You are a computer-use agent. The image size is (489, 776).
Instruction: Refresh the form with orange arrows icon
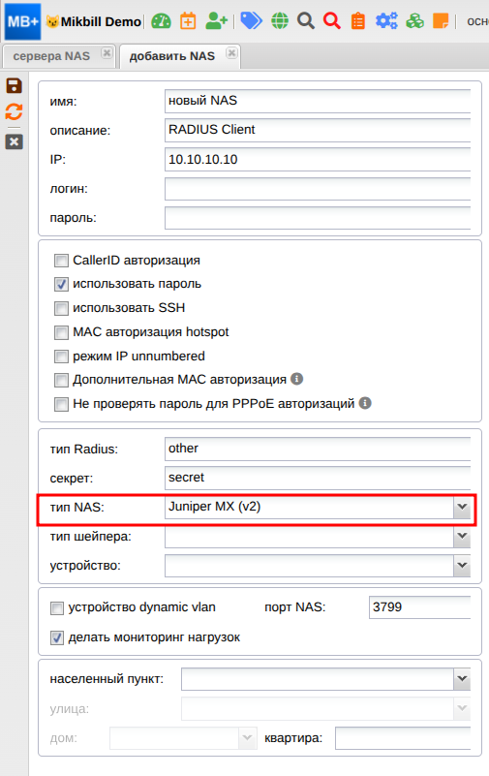14,111
